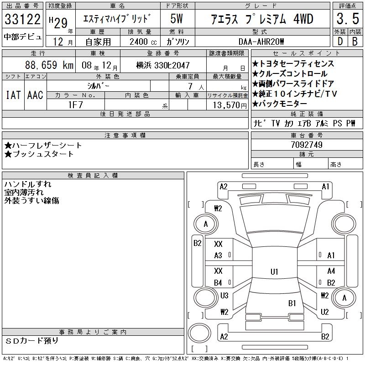Click the color code 1F7
Viewport: 365px width, 365px height.
[76, 104]
